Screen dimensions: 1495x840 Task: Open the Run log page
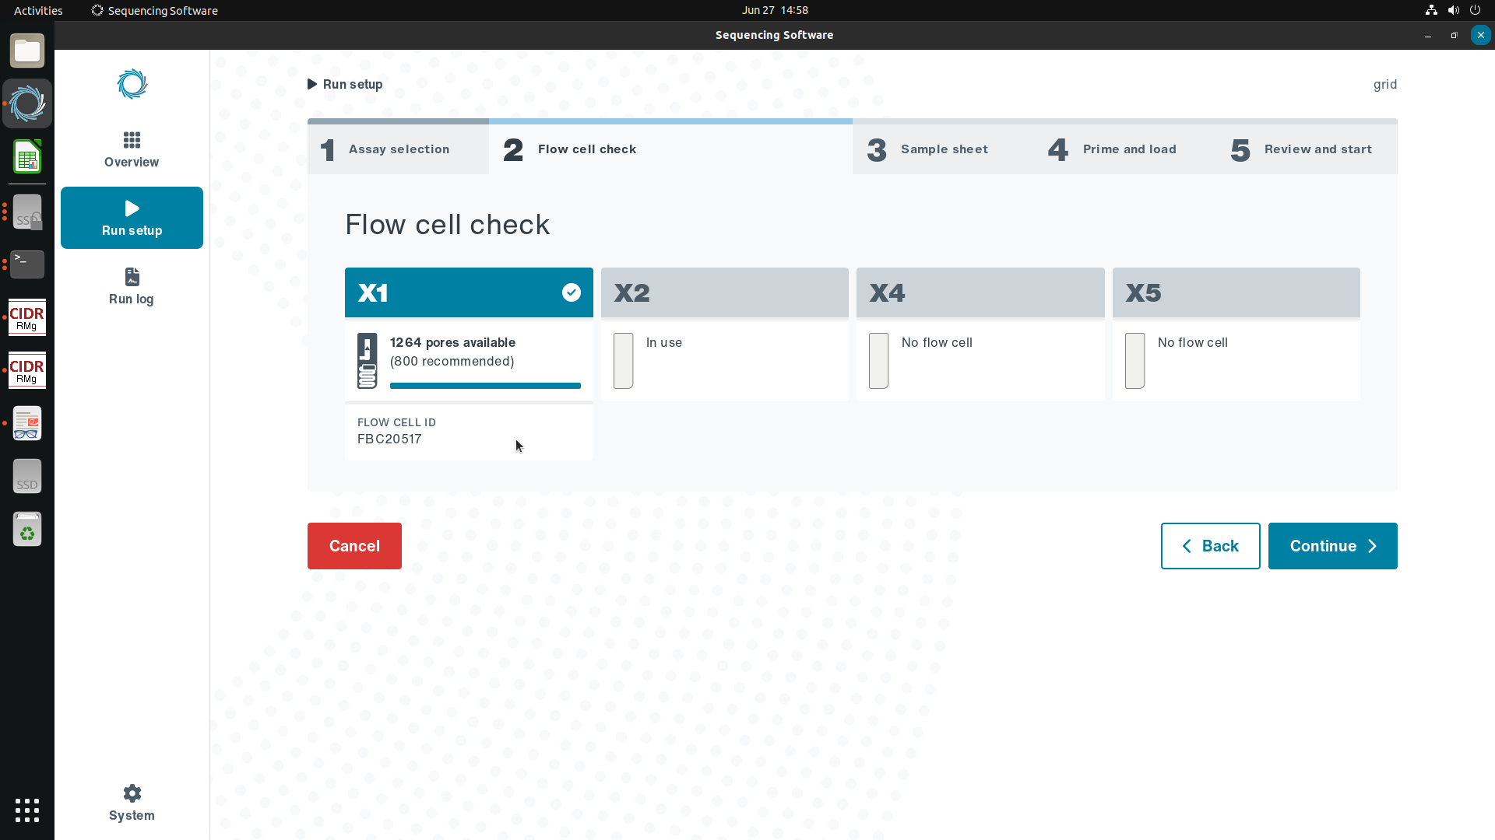coord(132,286)
